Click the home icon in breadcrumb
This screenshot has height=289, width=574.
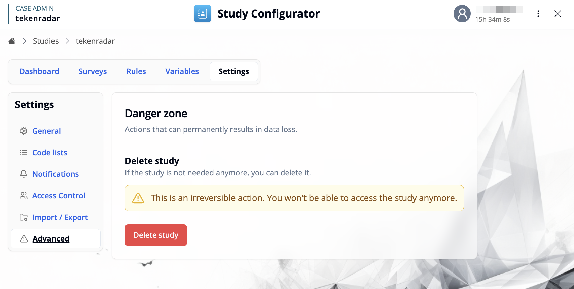12,41
